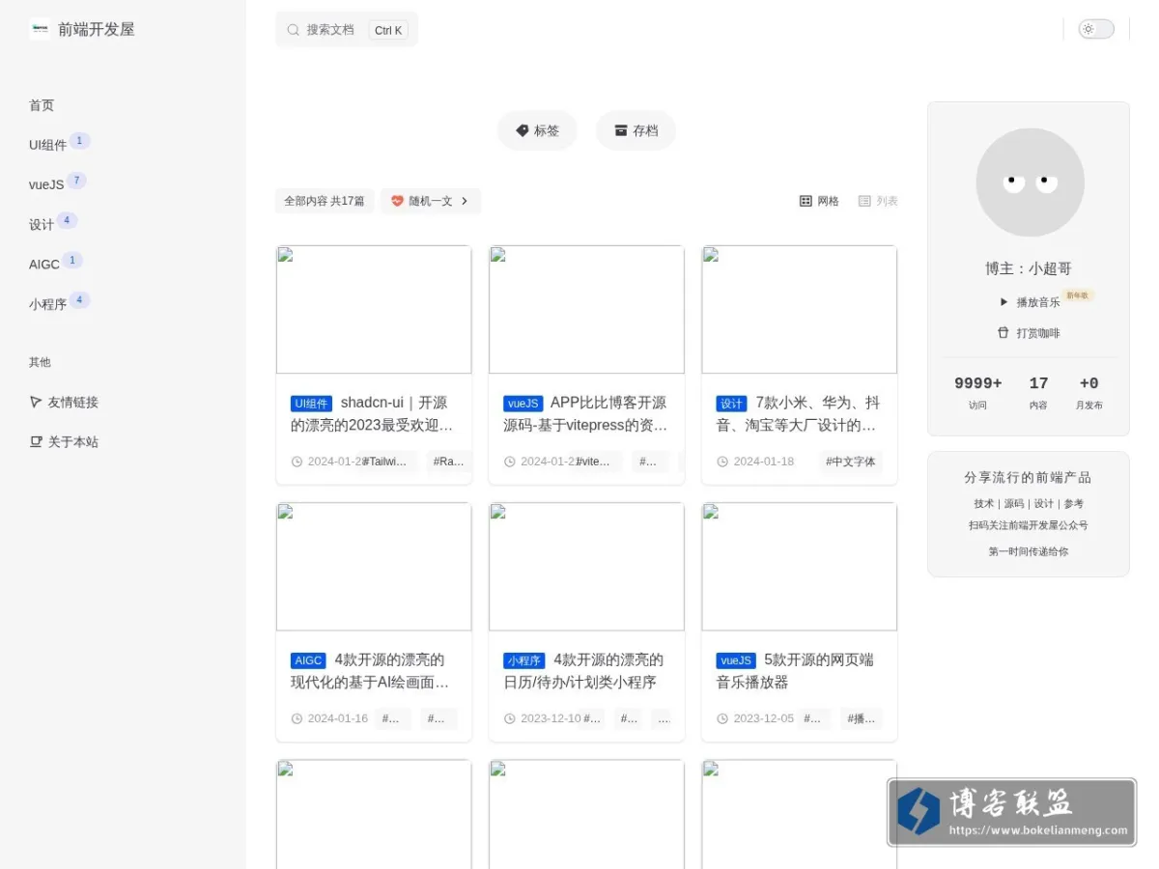1159x869 pixels.
Task: Open the shadcn-ui article thumbnail
Action: pyautogui.click(x=374, y=310)
